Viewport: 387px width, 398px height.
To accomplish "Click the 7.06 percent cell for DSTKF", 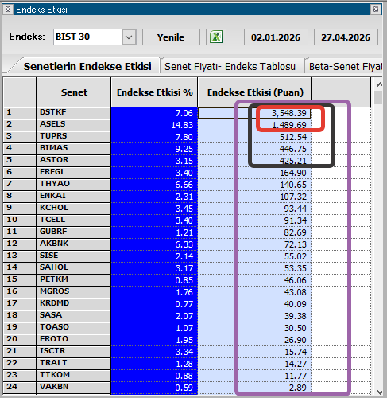I will click(154, 113).
